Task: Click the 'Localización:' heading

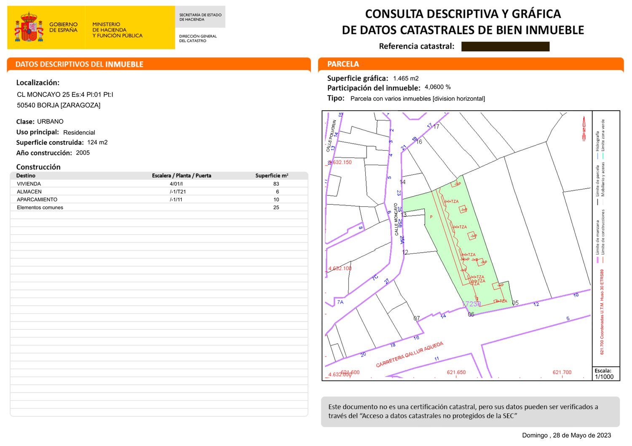Action: [38, 83]
